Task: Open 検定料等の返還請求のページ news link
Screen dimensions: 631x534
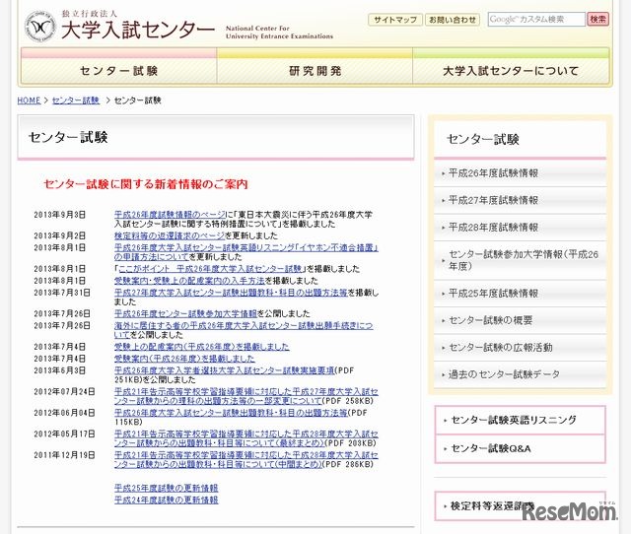Action: click(170, 235)
